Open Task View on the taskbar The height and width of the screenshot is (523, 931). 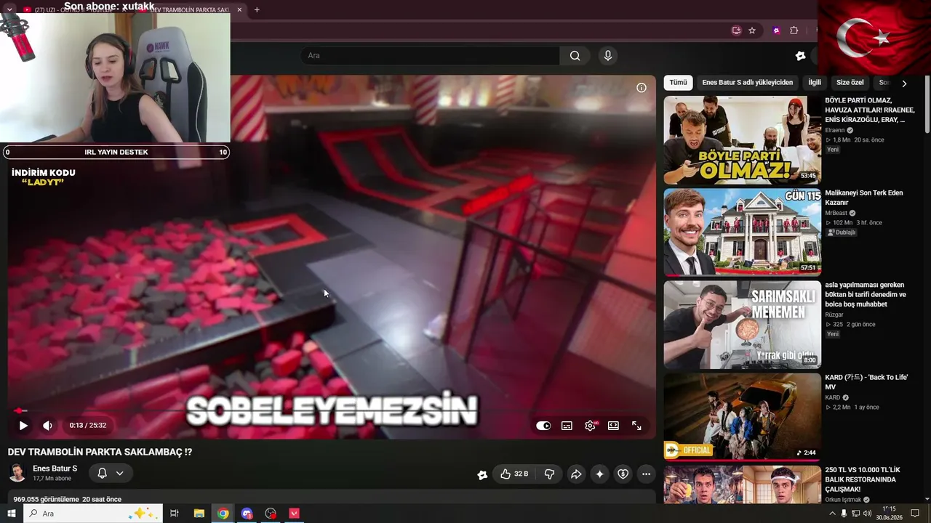pyautogui.click(x=175, y=514)
